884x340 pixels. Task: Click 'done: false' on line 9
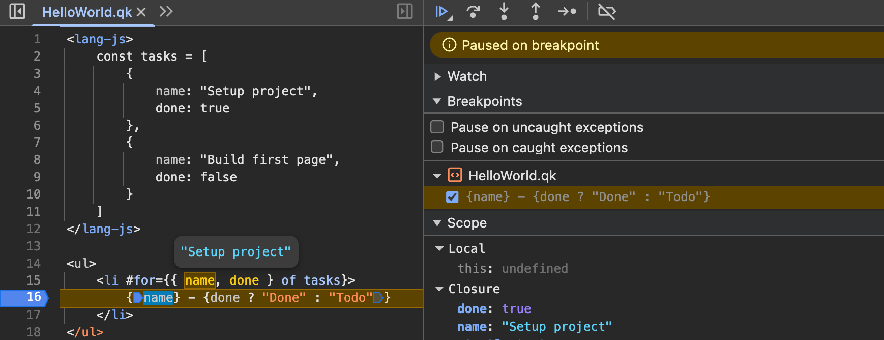(x=196, y=177)
